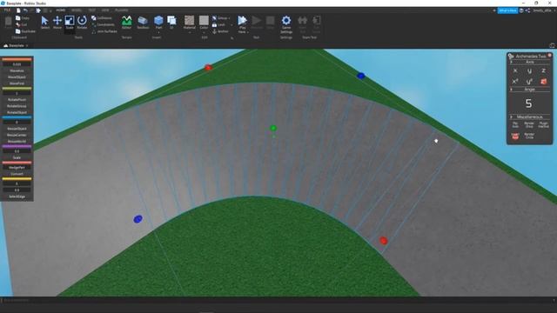The image size is (557, 313).
Task: Open the Part dropdown arrow
Action: (158, 32)
